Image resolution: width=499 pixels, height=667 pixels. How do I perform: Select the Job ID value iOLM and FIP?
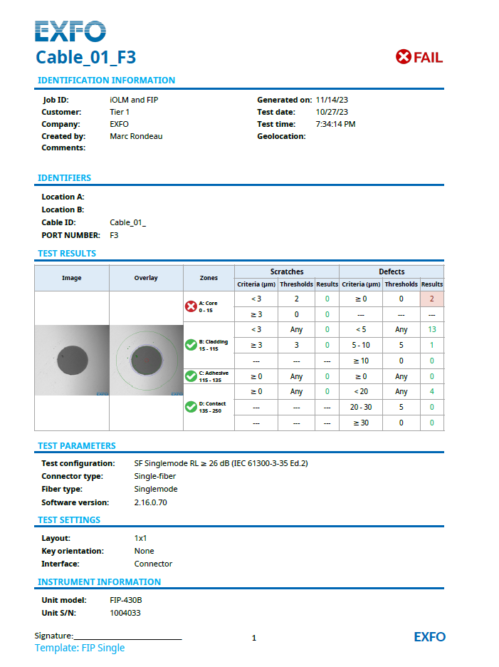(134, 100)
